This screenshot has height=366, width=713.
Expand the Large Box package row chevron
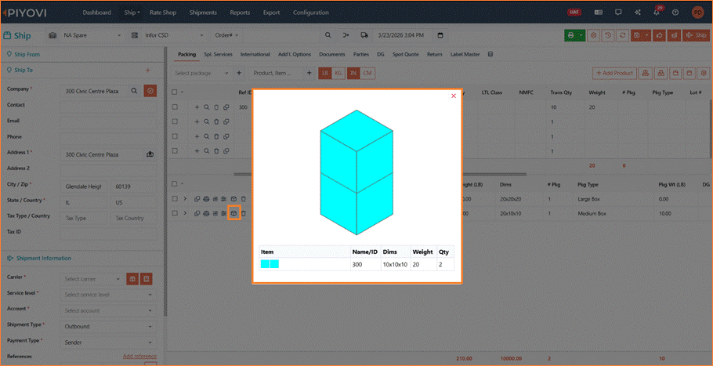185,199
